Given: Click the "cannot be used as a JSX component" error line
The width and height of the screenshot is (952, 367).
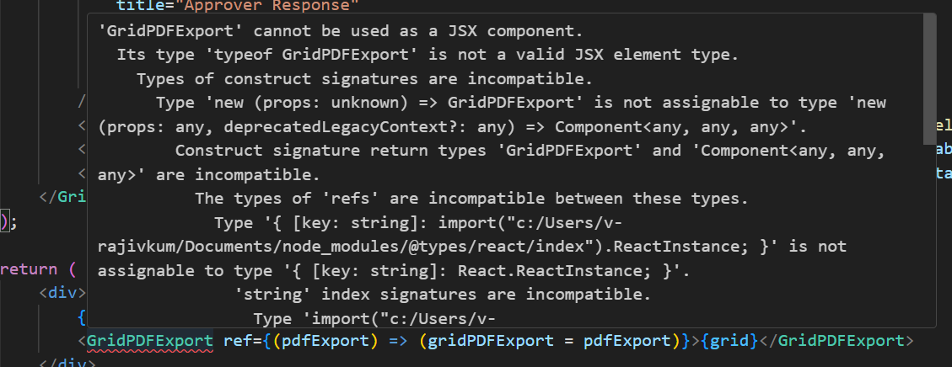Looking at the screenshot, I should tap(341, 33).
